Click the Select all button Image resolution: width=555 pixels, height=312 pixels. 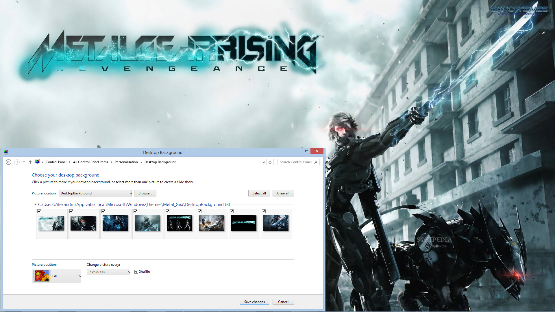(259, 193)
